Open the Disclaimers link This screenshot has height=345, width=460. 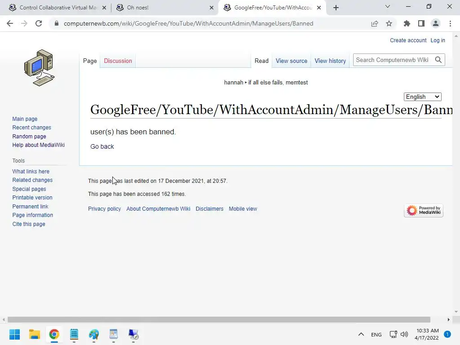point(209,208)
